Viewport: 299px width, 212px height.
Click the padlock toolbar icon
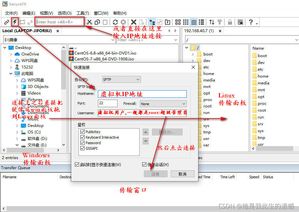coord(230,22)
